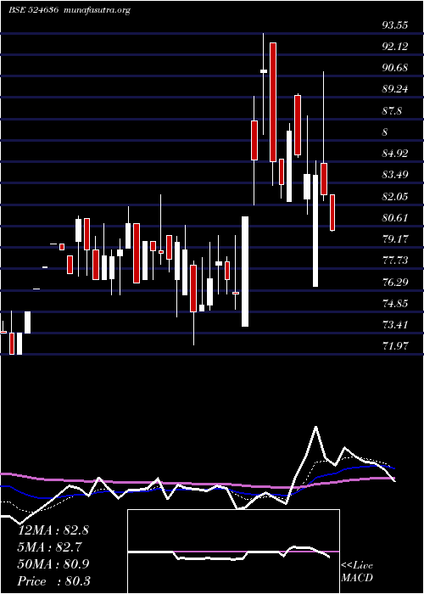Click the 87.8 price axis value
Image resolution: width=424 pixels, height=594 pixels.
point(392,110)
